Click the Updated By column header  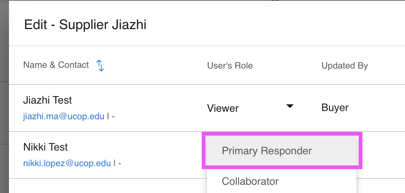[344, 66]
